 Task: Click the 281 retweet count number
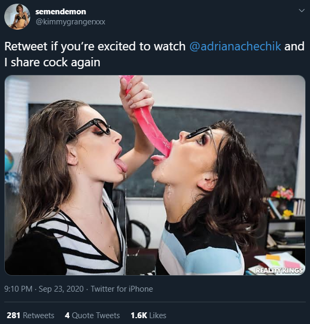[13, 316]
